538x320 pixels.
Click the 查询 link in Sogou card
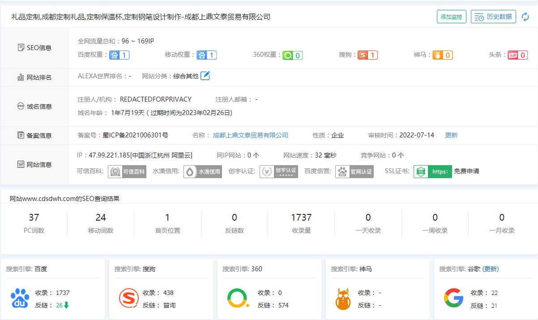pyautogui.click(x=169, y=305)
